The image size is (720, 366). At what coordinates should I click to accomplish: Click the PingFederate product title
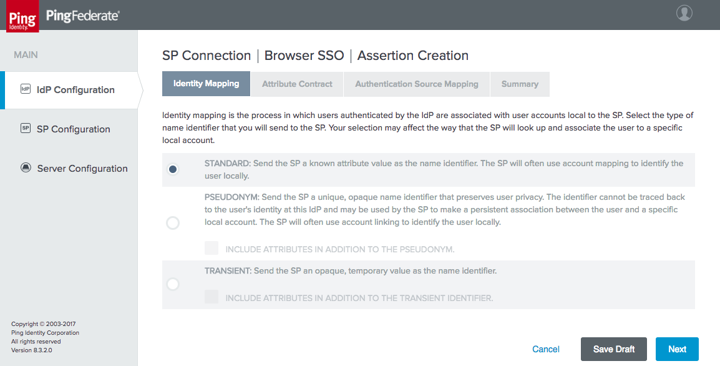[82, 16]
